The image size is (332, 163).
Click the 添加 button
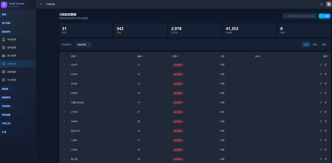(x=325, y=16)
